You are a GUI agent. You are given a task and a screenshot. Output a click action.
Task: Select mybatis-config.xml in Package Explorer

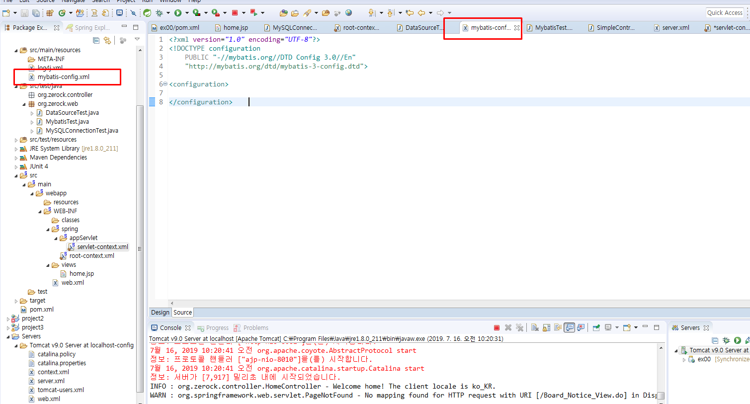click(x=63, y=77)
